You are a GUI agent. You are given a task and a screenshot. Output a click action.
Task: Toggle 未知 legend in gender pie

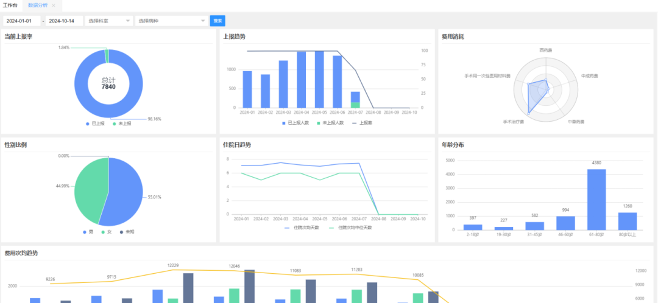pyautogui.click(x=126, y=232)
